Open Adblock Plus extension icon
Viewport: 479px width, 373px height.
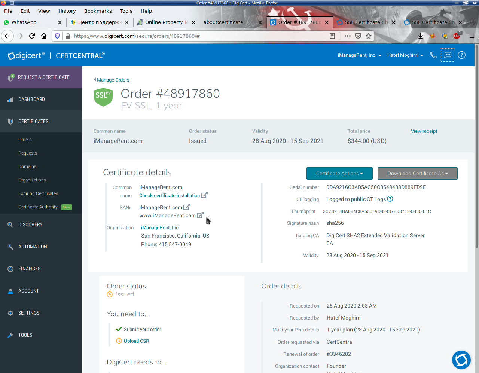click(457, 36)
